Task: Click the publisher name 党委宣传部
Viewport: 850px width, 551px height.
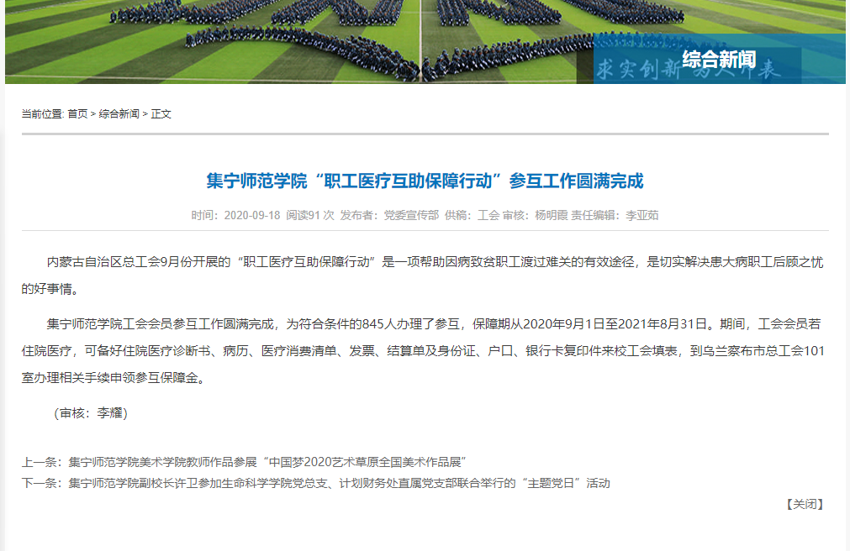Action: tap(411, 215)
